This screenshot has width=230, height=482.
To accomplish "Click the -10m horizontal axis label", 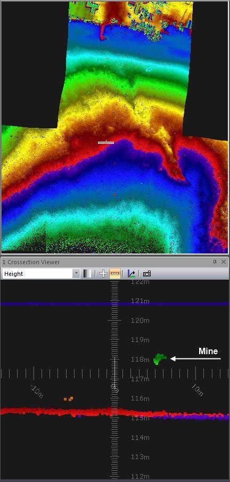I will pyautogui.click(x=37, y=391).
